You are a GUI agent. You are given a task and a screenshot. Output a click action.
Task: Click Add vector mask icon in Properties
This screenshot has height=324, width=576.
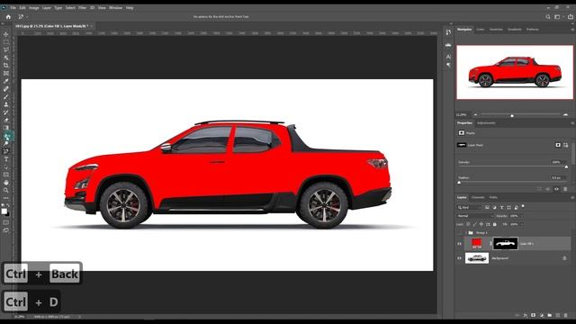click(566, 145)
